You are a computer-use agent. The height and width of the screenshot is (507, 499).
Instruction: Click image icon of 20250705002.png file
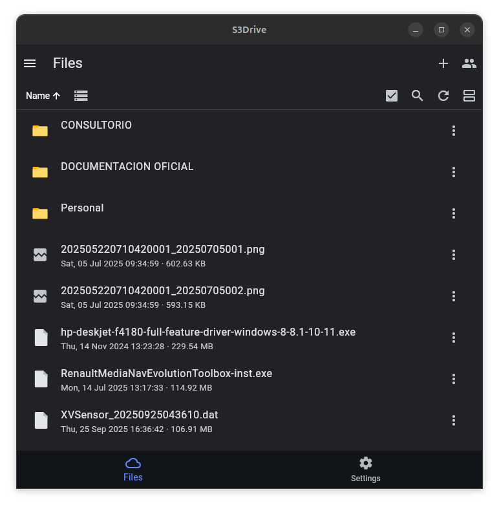(40, 296)
